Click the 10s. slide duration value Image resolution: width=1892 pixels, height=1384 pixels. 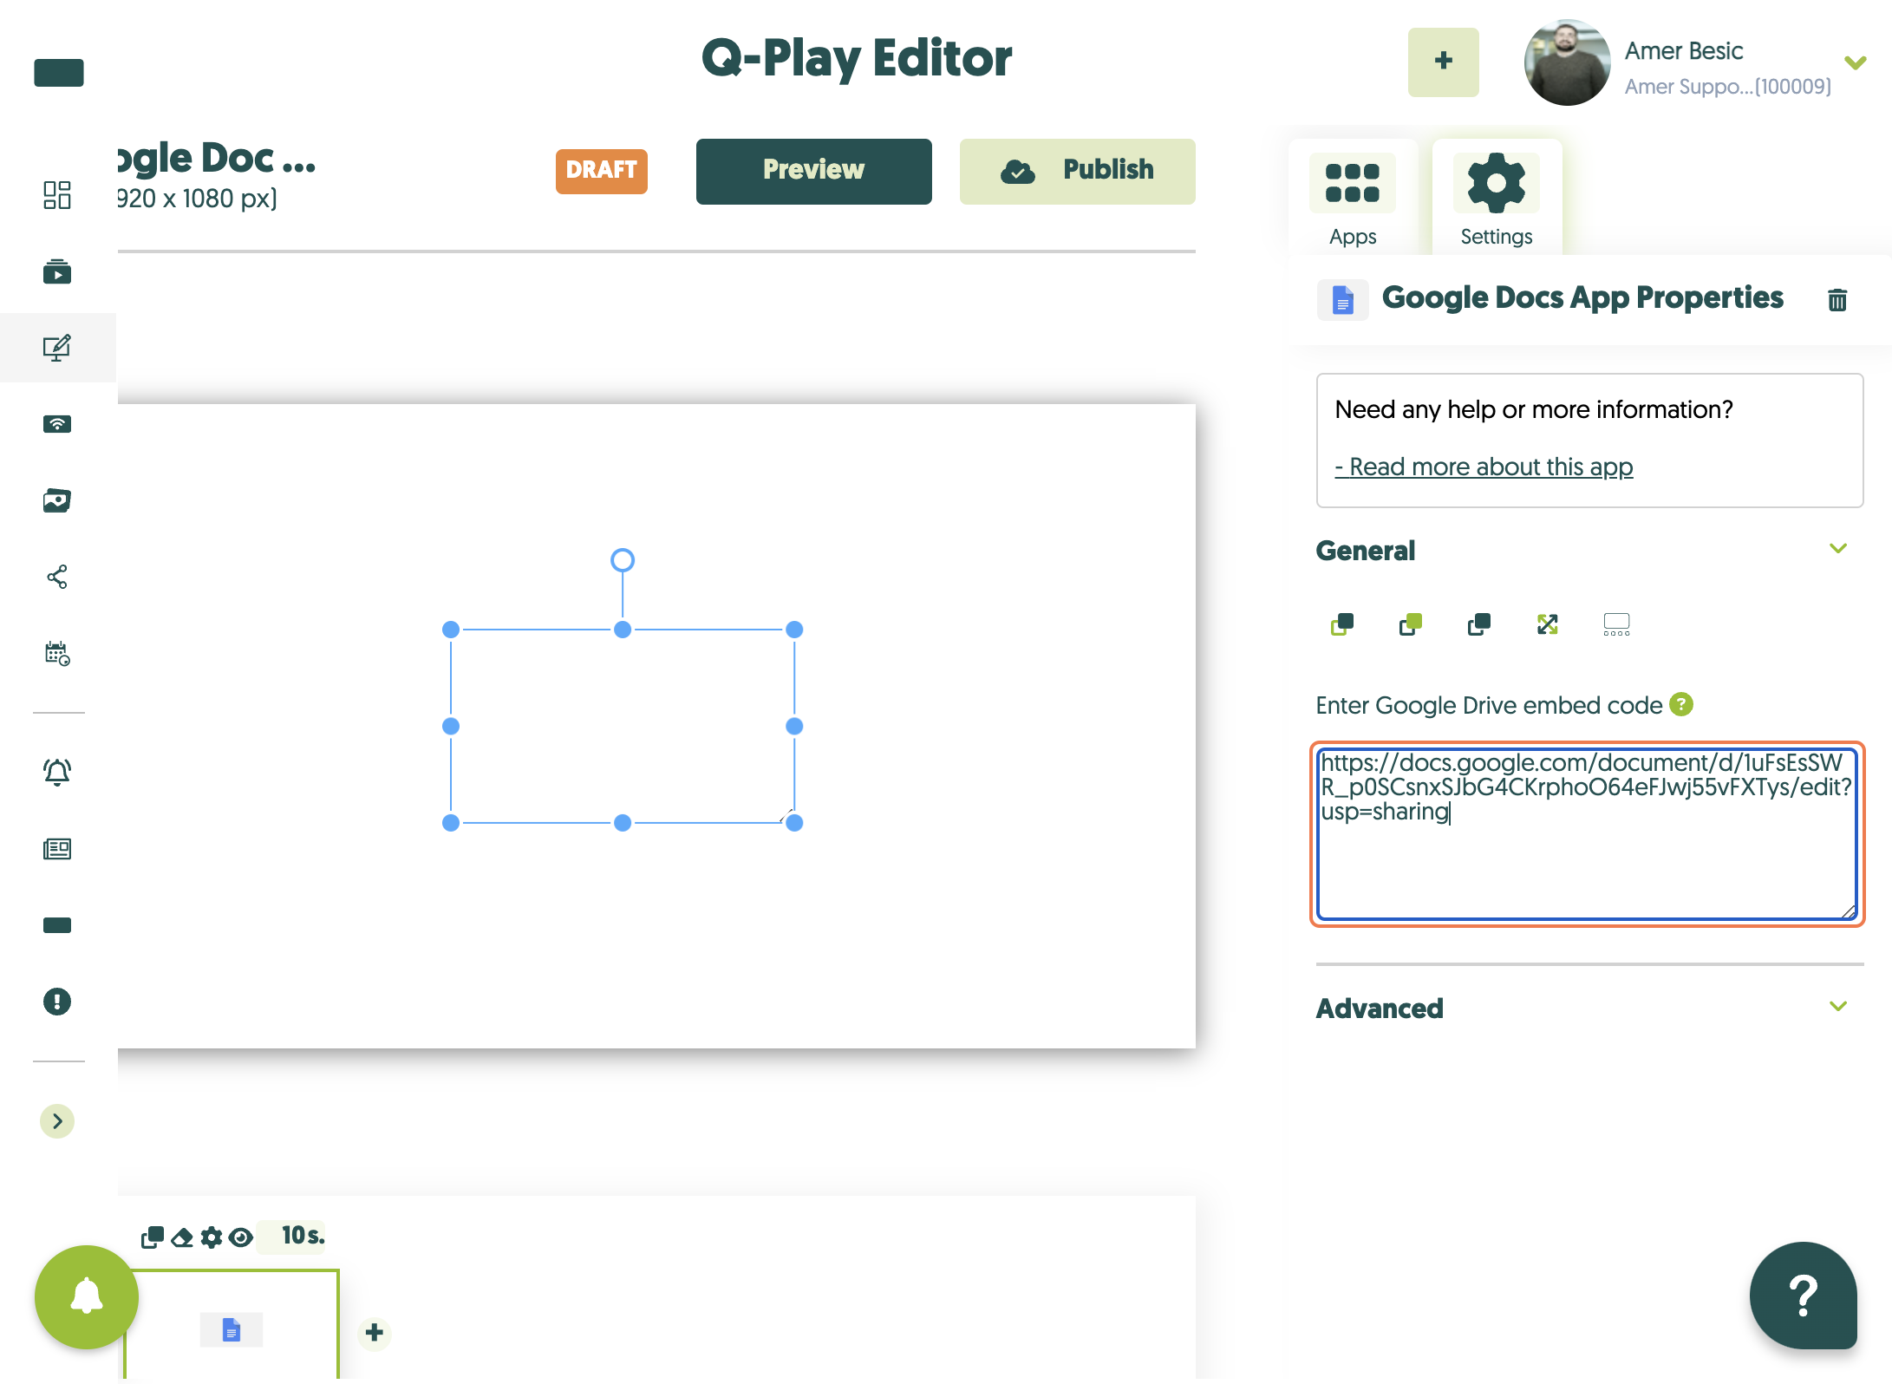[303, 1236]
